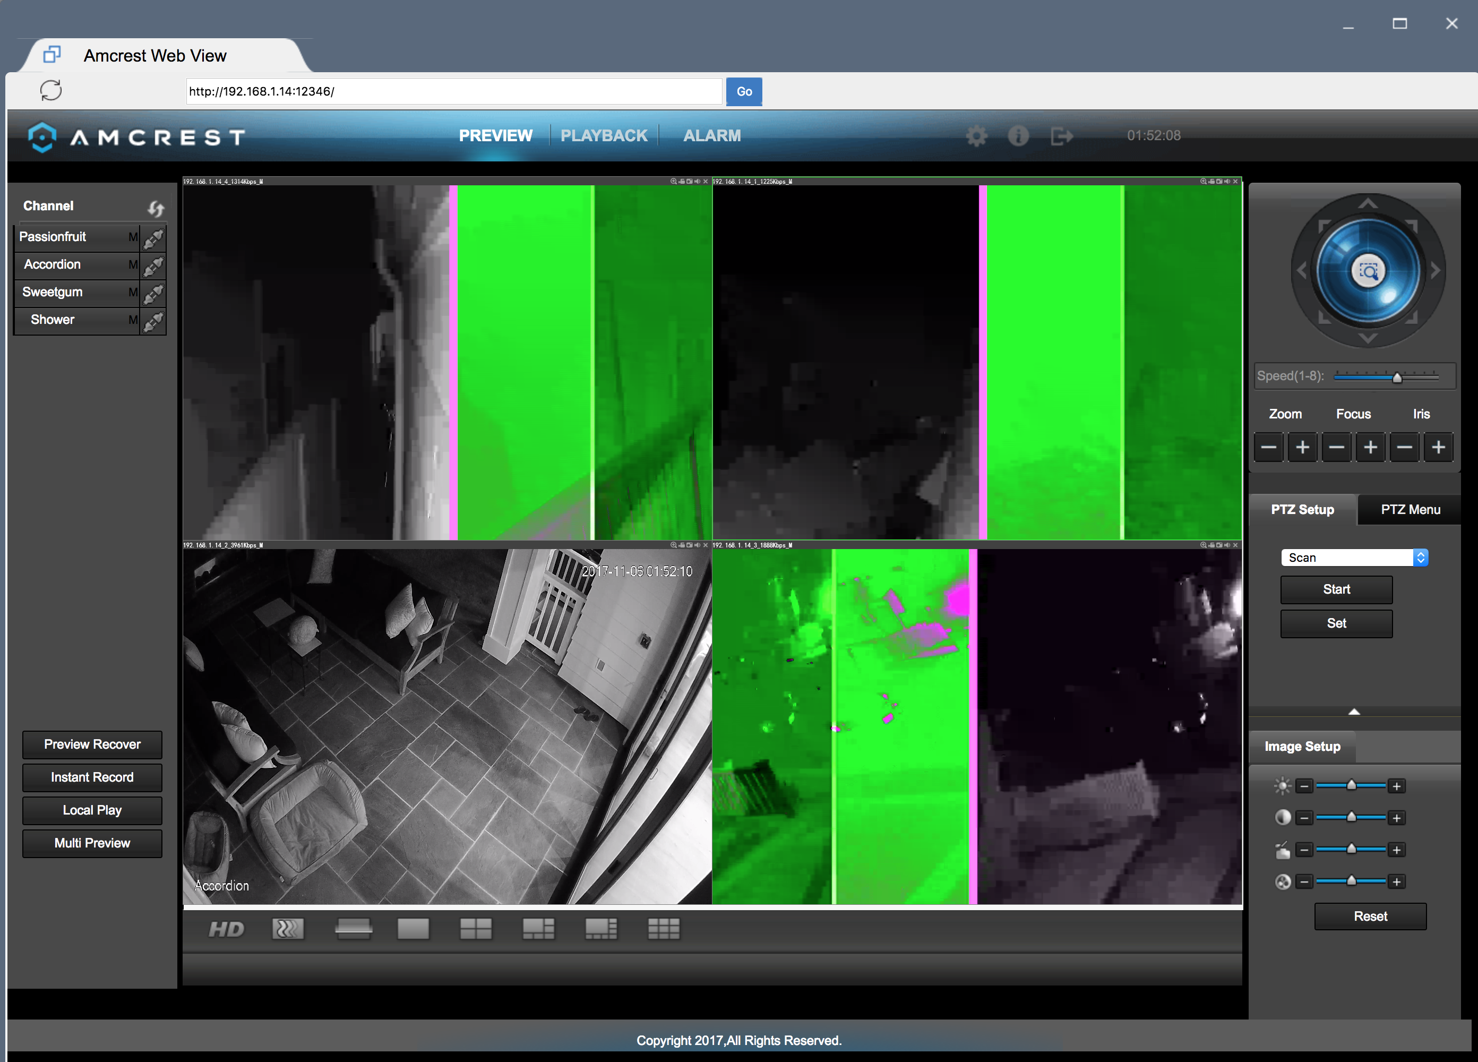Pan the PTZ camera up

(1368, 203)
